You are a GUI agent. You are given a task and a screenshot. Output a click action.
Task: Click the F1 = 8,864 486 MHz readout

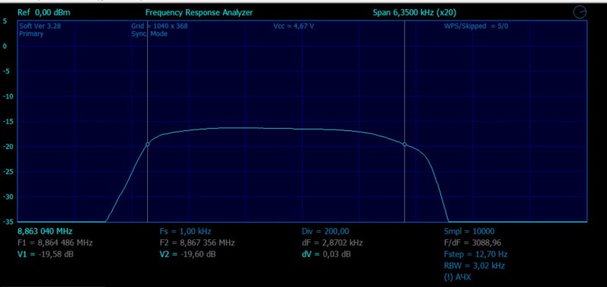tap(55, 243)
